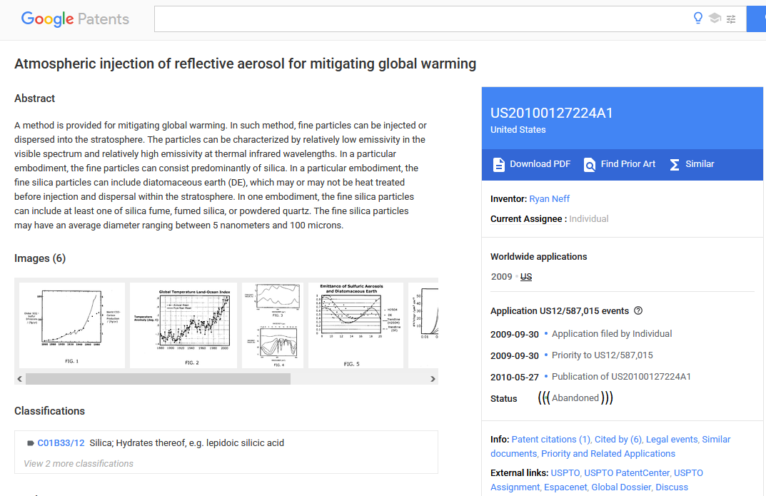Open Priority and Related Applications link
This screenshot has width=766, height=496.
(x=608, y=453)
